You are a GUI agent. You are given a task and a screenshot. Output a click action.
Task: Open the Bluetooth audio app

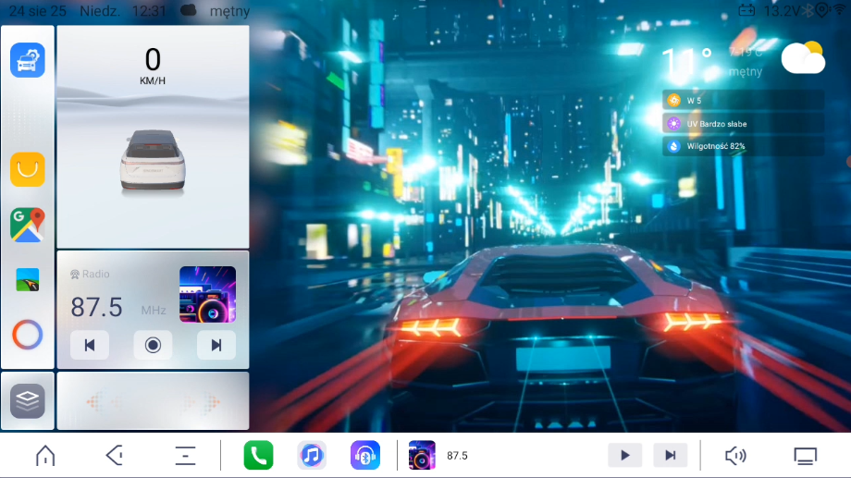click(365, 455)
